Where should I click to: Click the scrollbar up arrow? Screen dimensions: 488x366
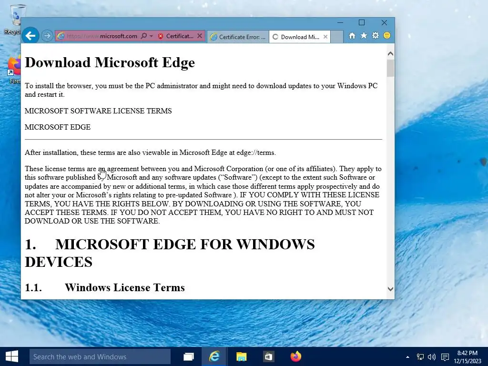[x=390, y=53]
